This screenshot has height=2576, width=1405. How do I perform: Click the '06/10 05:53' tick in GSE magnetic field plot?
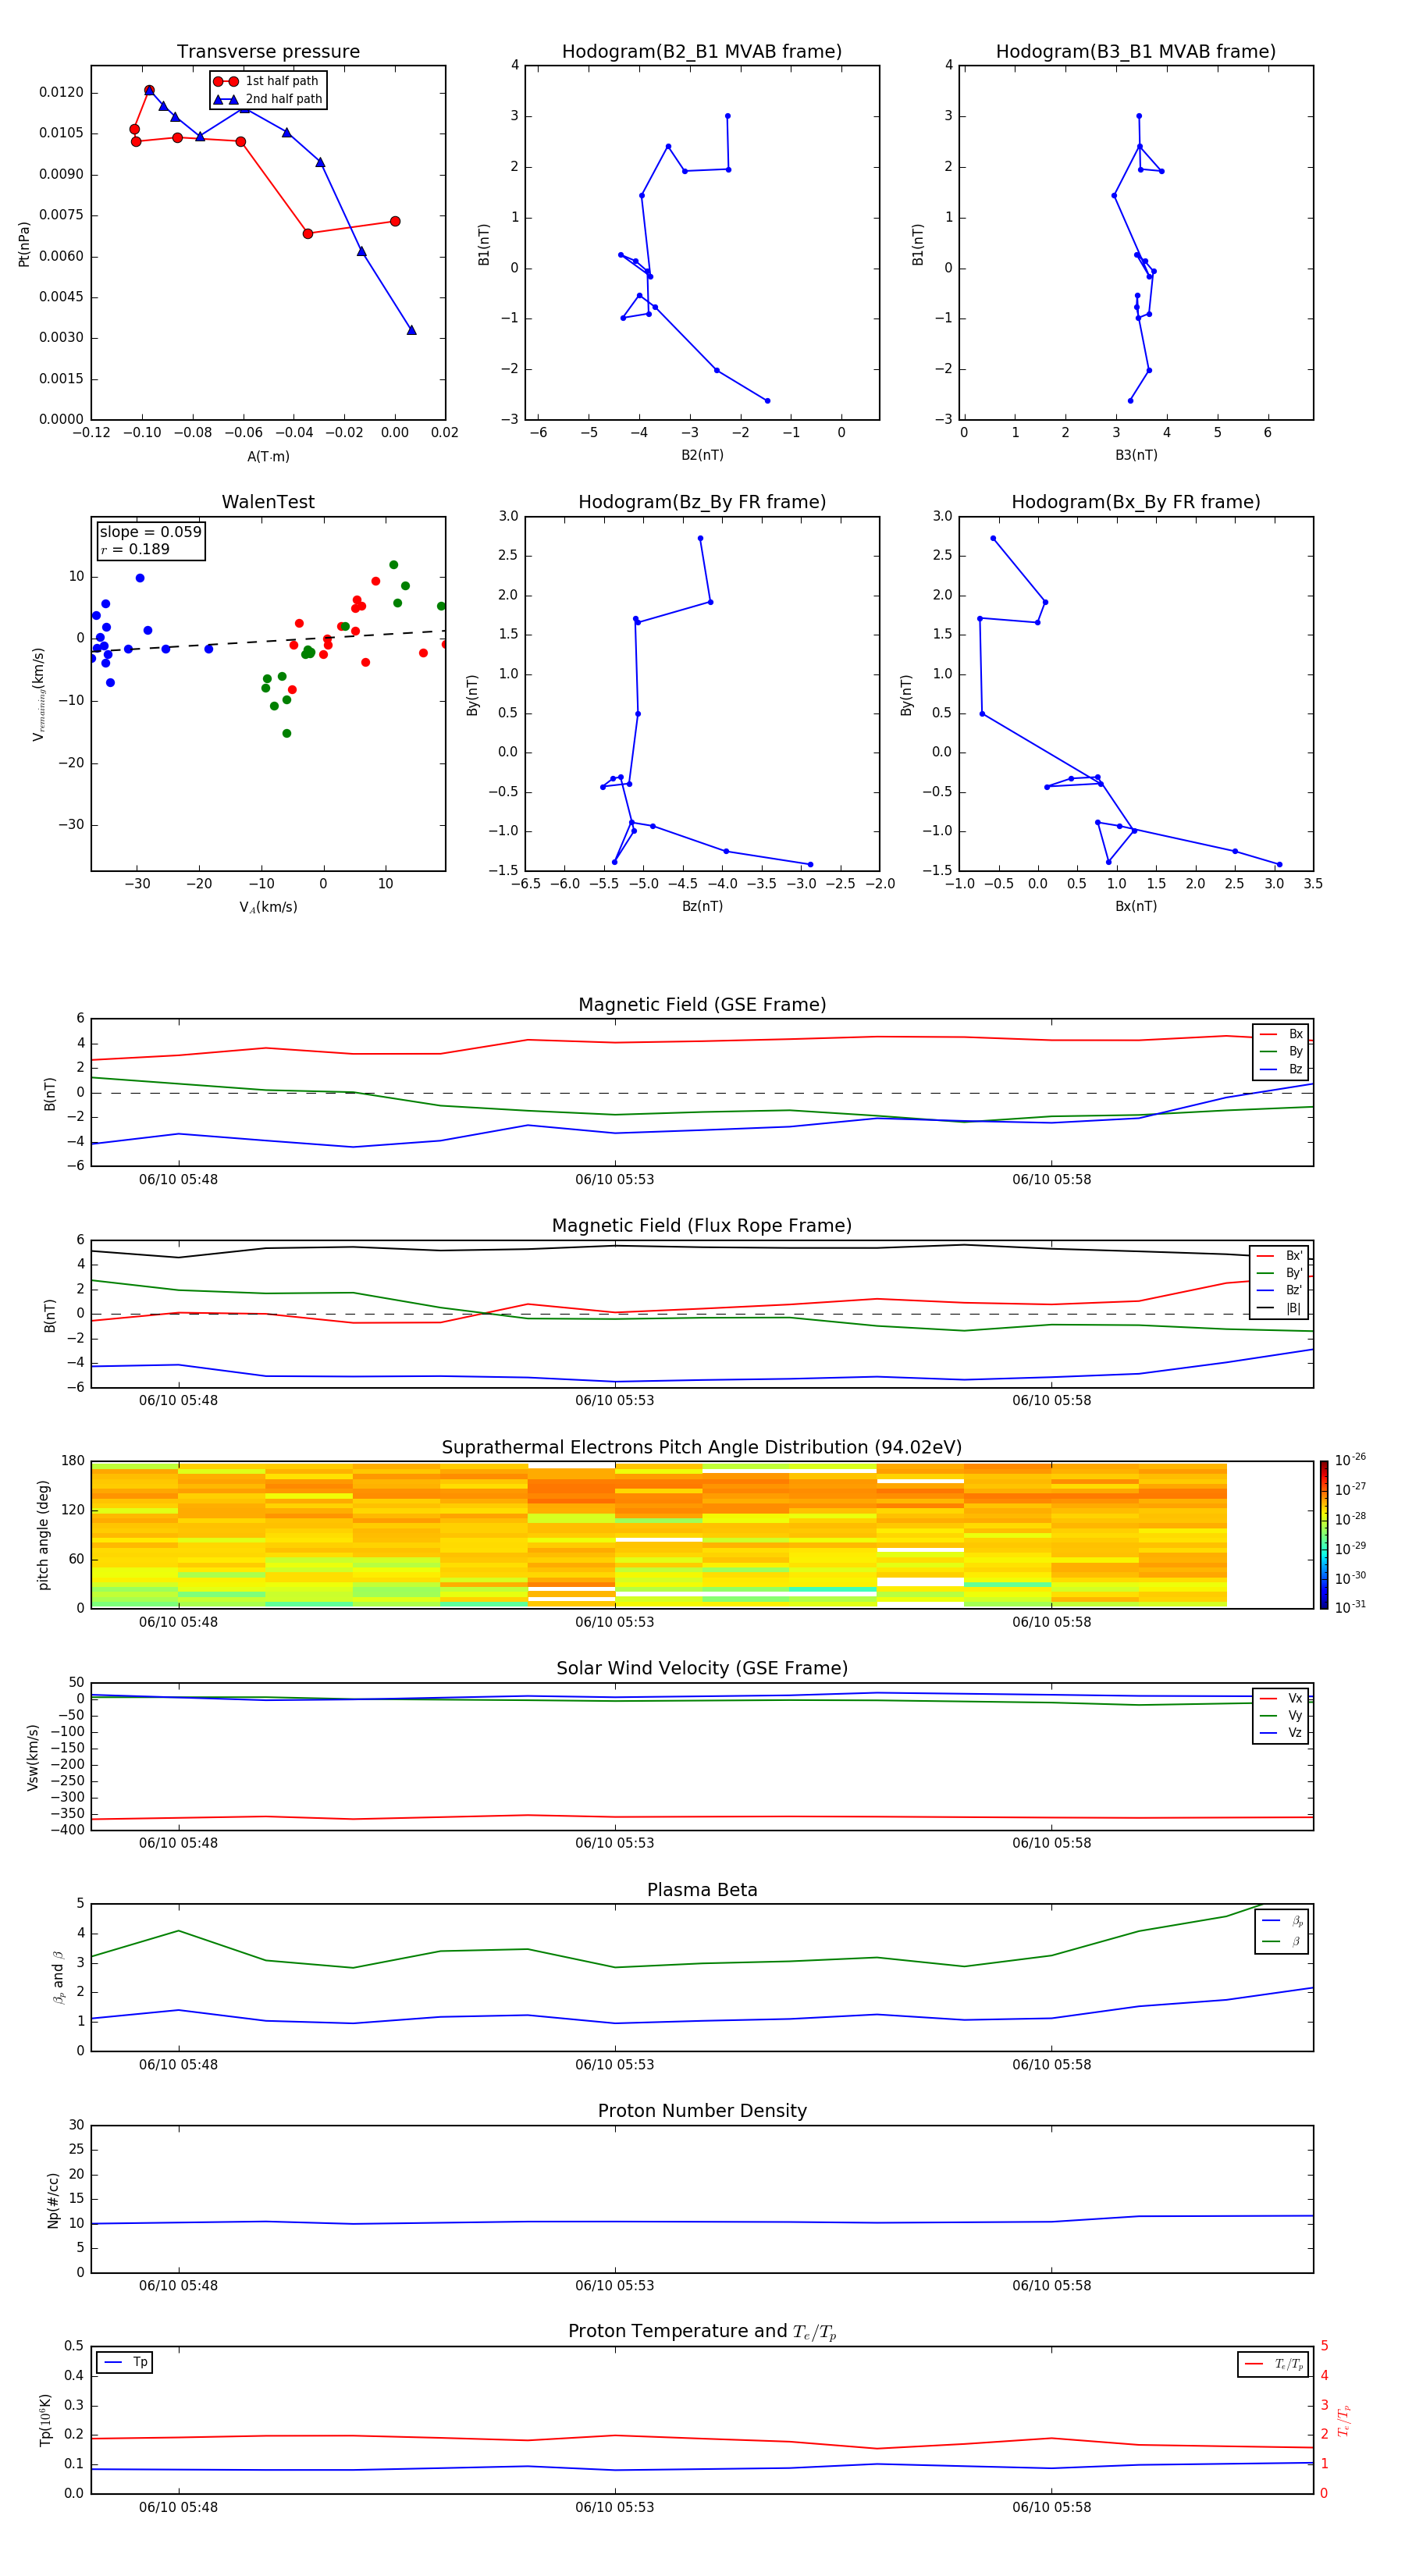coord(614,1180)
